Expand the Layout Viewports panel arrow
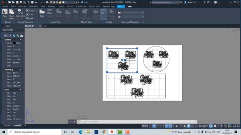This screenshot has width=241, height=135. coord(37,22)
